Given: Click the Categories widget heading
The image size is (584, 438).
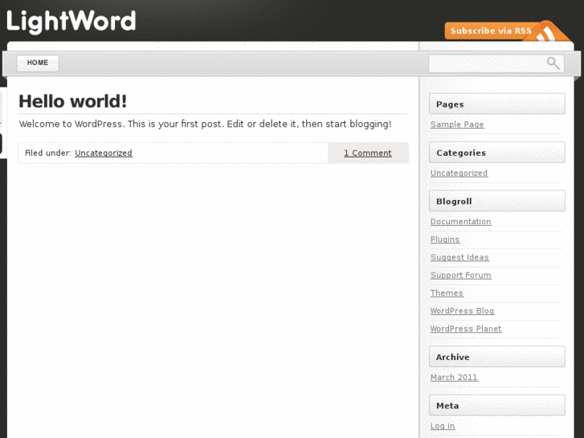Looking at the screenshot, I should [x=497, y=153].
